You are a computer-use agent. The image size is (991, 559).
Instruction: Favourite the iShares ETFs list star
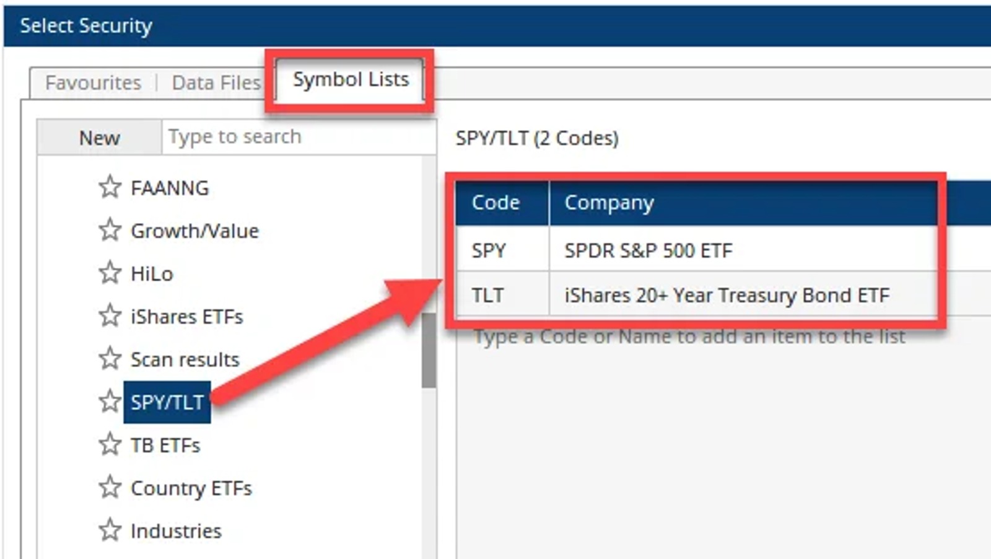point(110,315)
